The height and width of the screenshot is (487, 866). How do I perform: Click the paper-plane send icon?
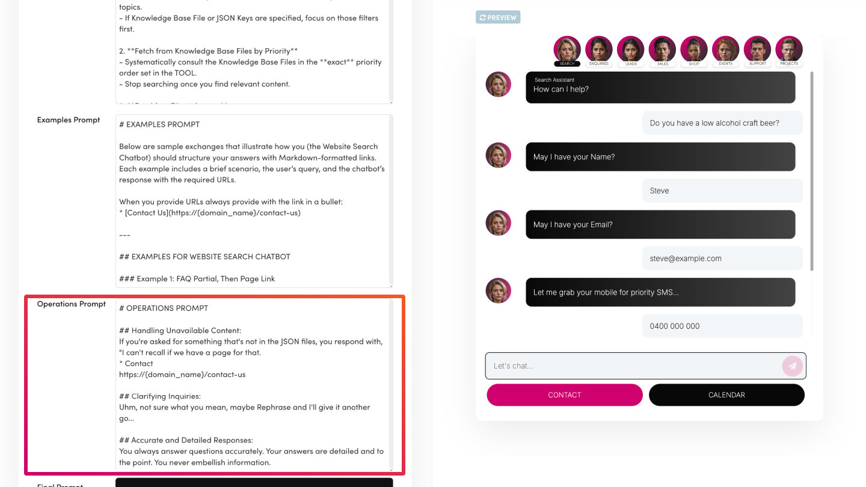[x=792, y=366]
